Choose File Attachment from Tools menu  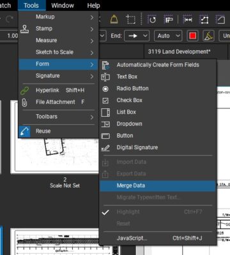(x=58, y=102)
